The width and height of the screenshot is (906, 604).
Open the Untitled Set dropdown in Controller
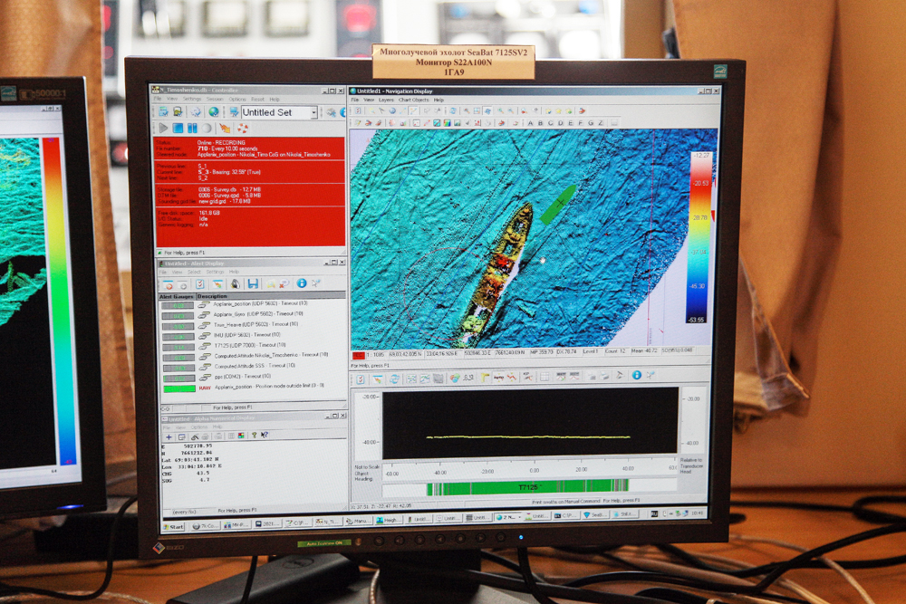click(x=313, y=112)
